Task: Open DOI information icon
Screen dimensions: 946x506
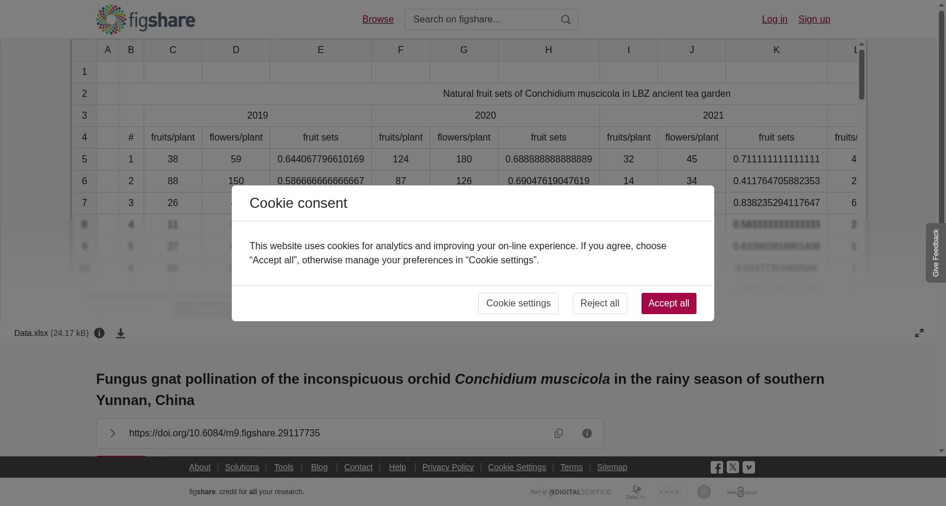Action: tap(587, 433)
